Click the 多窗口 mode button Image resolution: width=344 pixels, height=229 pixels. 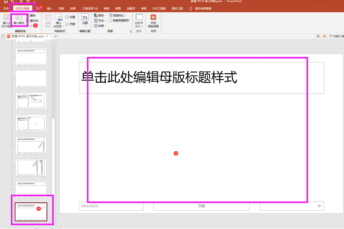point(337,36)
